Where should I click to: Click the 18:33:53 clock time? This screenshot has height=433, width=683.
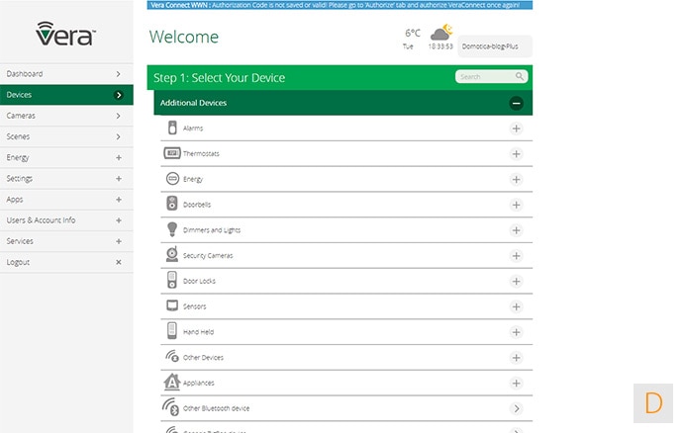click(x=440, y=46)
